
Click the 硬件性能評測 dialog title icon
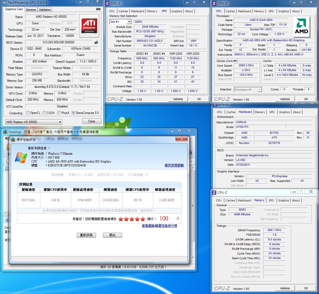point(13,140)
